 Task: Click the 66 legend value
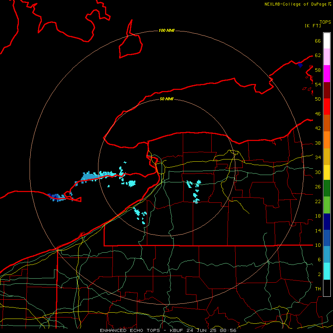point(318,41)
